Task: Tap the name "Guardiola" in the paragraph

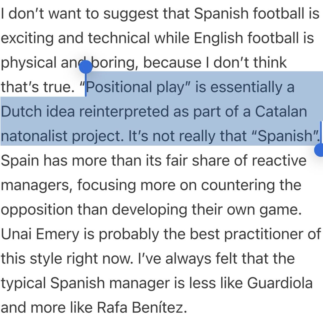Action: point(280,283)
